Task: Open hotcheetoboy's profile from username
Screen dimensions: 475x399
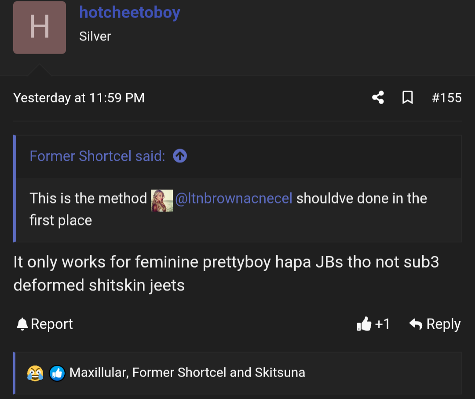Action: click(x=130, y=12)
